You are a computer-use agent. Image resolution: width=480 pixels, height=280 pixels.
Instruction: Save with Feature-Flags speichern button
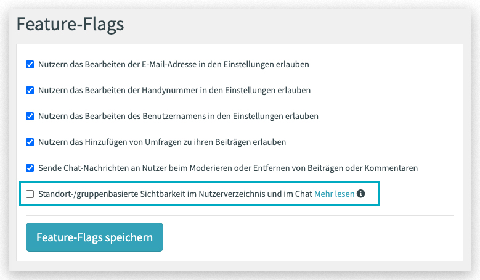[95, 237]
